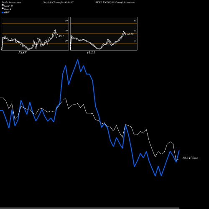Click the 50 axis label in FULL chart
Image resolution: width=209 pixels, height=209 pixels.
[135, 31]
